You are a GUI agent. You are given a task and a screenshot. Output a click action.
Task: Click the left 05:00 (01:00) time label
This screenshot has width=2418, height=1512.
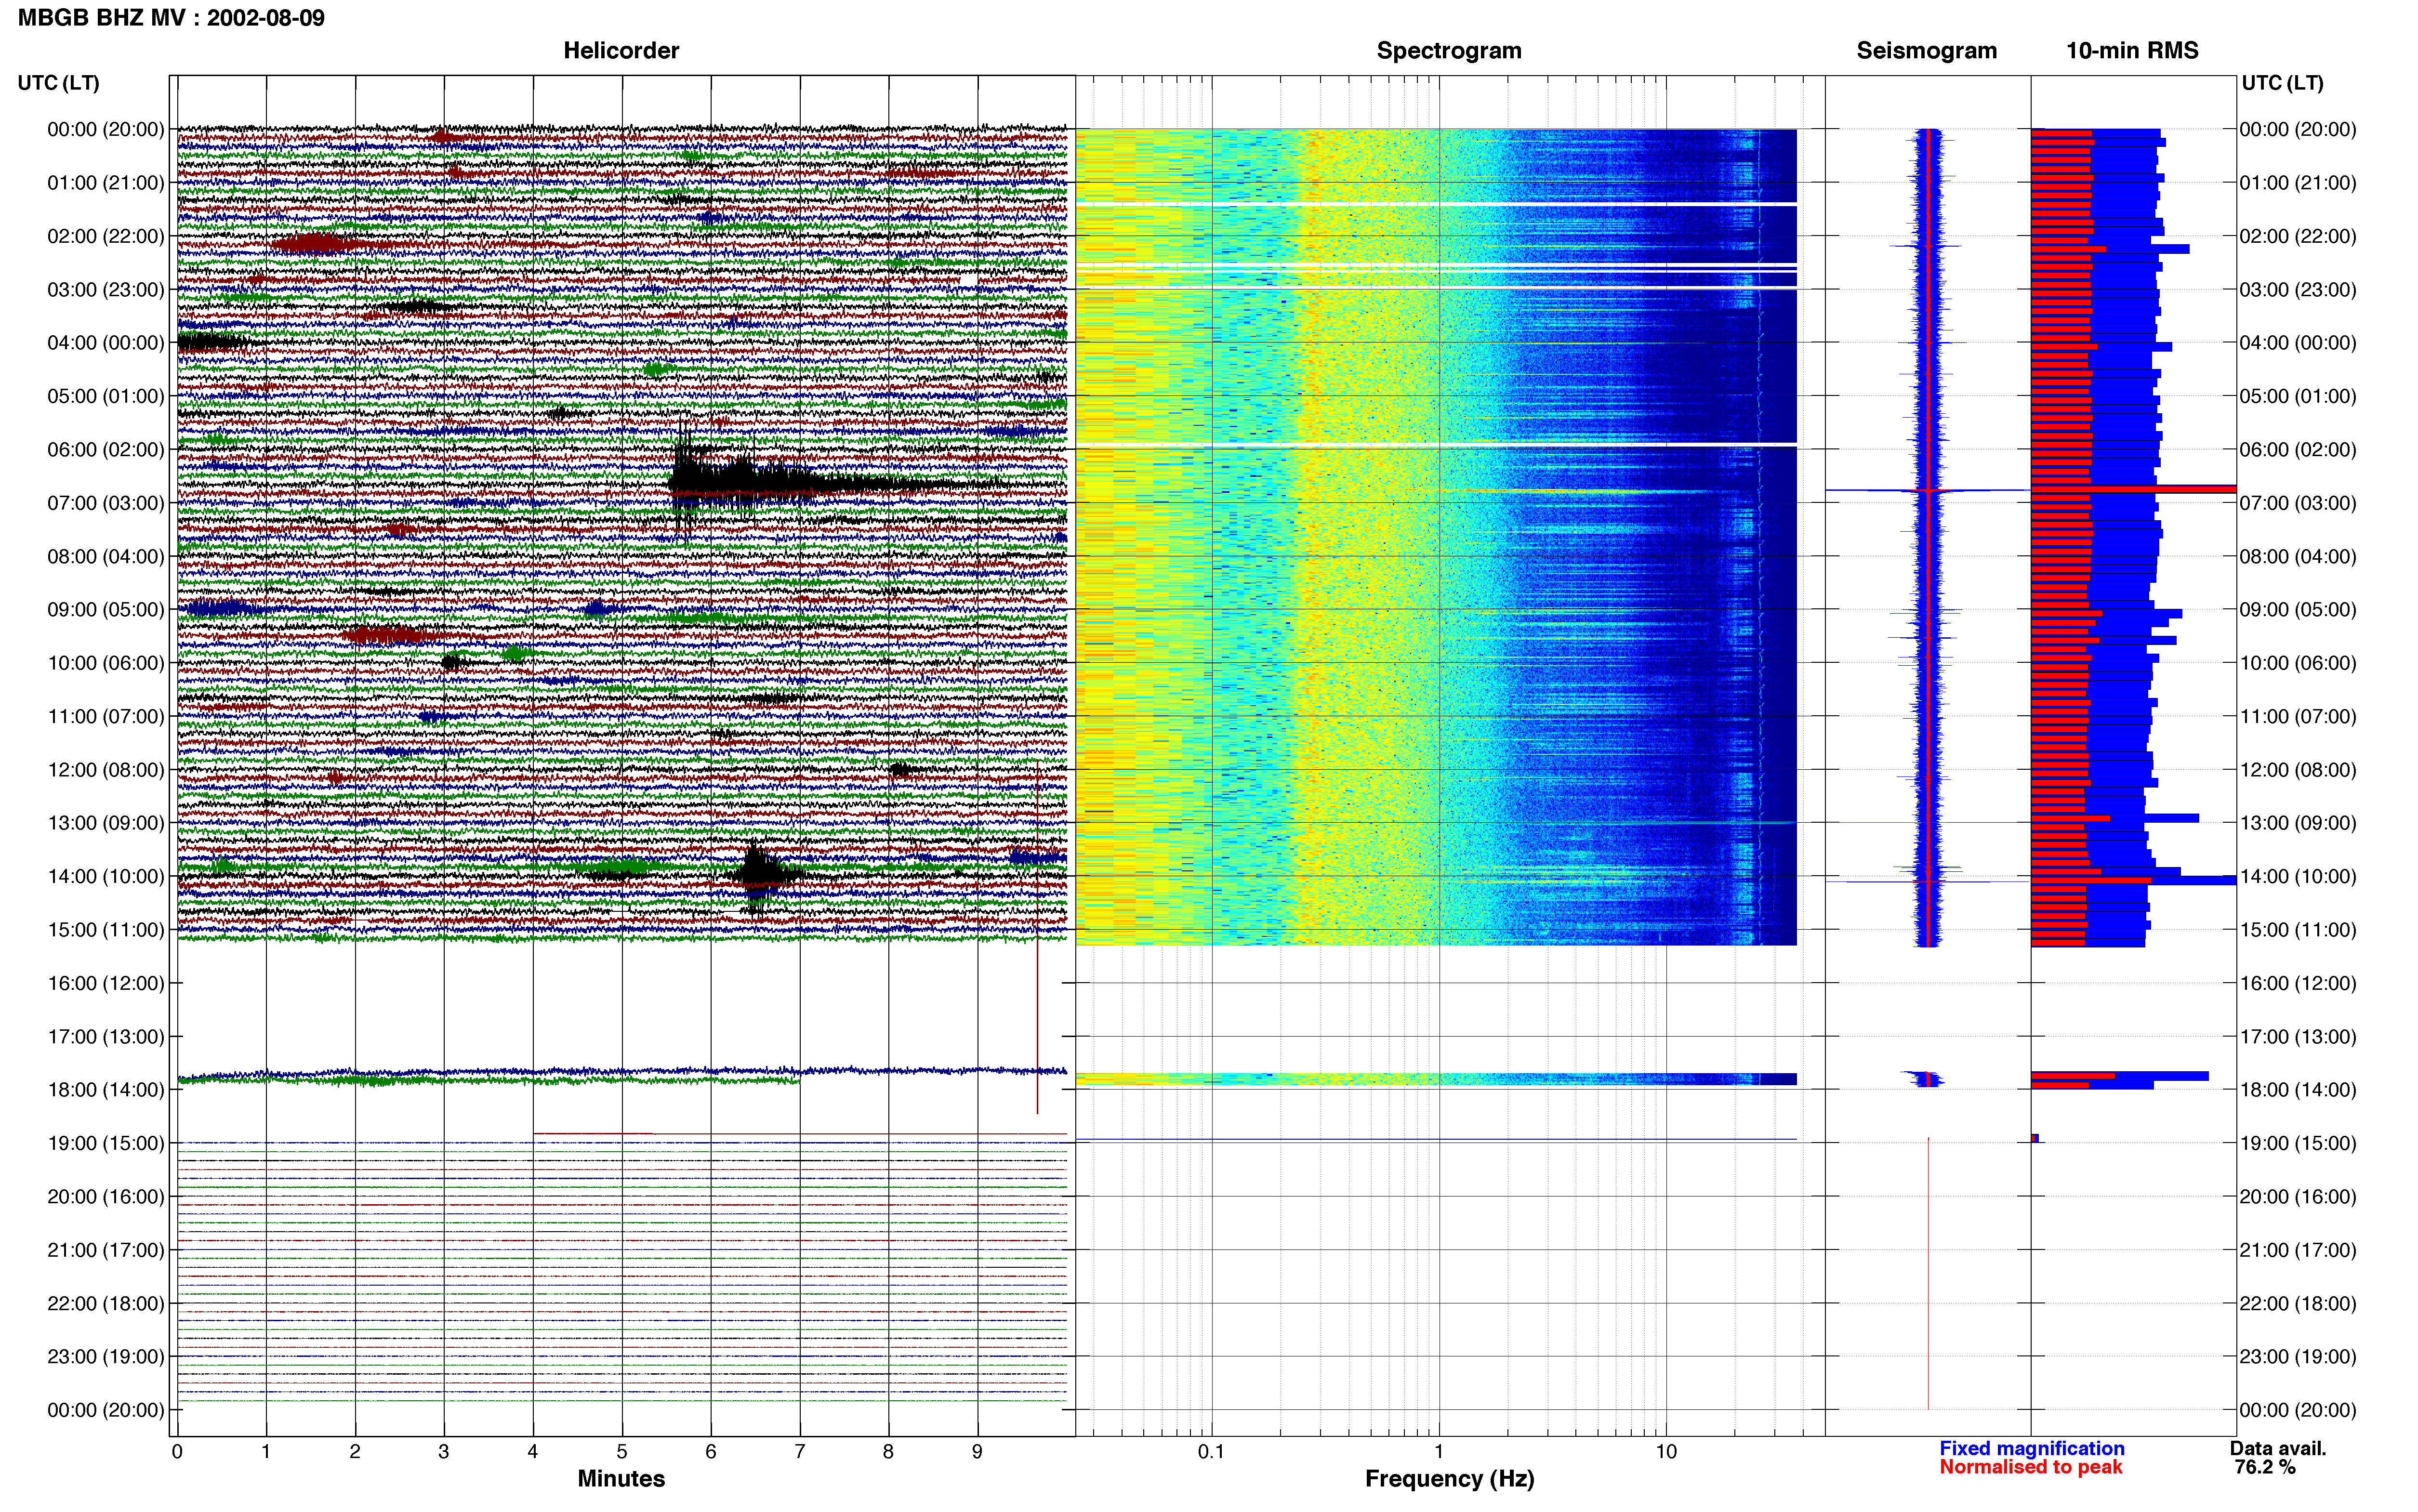tap(106, 396)
